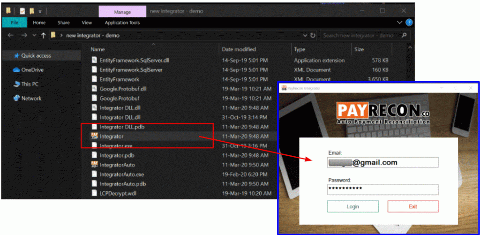Image resolution: width=480 pixels, height=235 pixels.
Task: Click the search magnifier icon
Action: (x=405, y=35)
